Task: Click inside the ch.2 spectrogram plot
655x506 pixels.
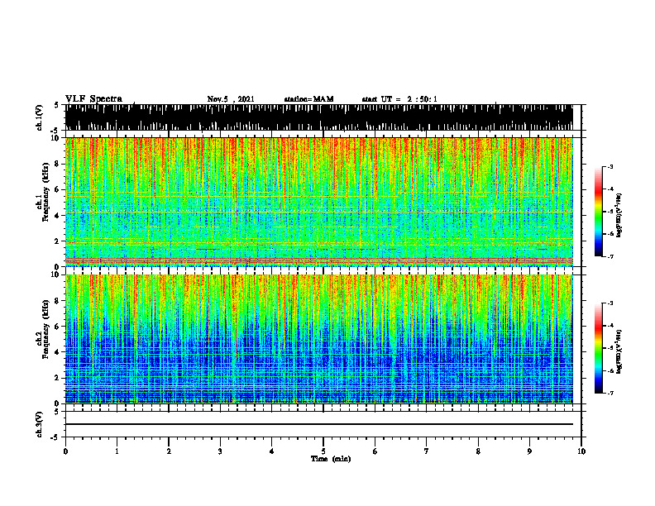Action: [x=318, y=339]
